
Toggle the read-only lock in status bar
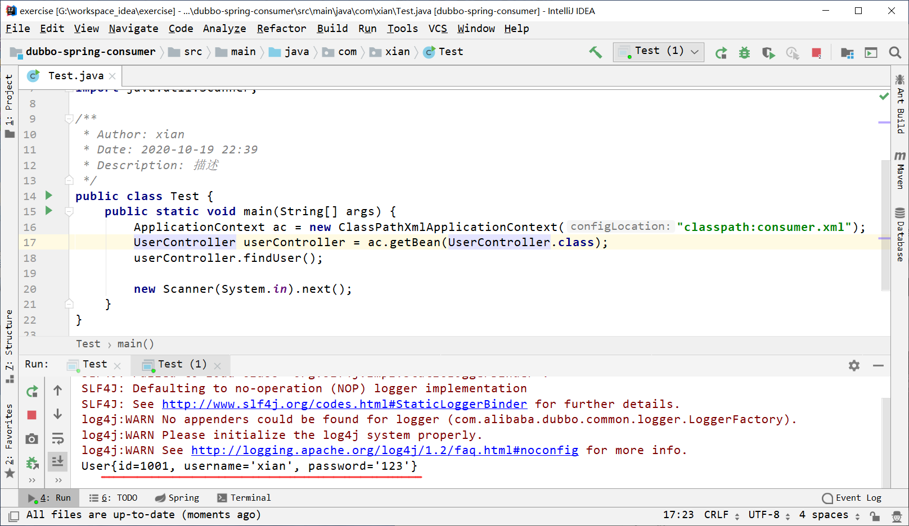(875, 516)
